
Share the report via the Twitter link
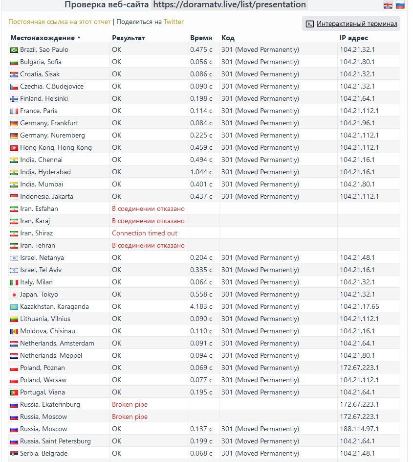174,22
